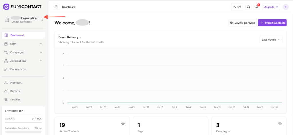Click the organization building icon

pyautogui.click(x=7, y=20)
